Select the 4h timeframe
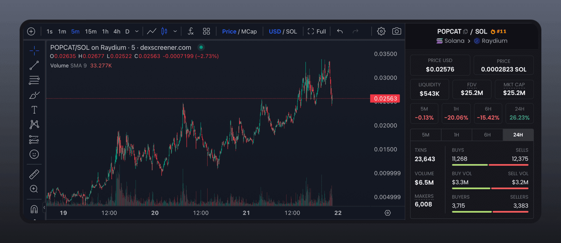Screen dimensions: 561x243 pyautogui.click(x=117, y=31)
